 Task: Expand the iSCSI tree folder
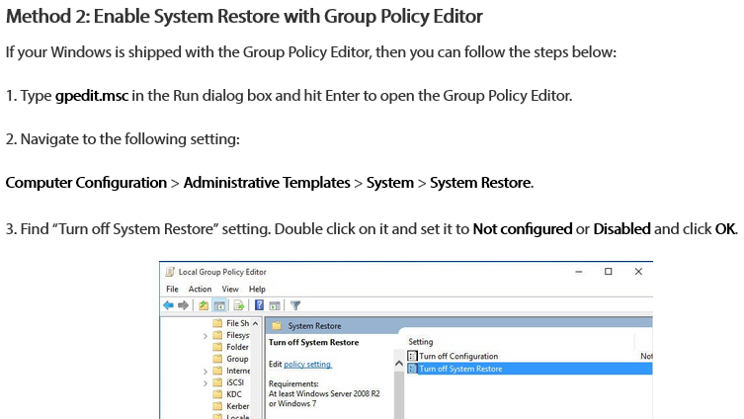click(206, 382)
